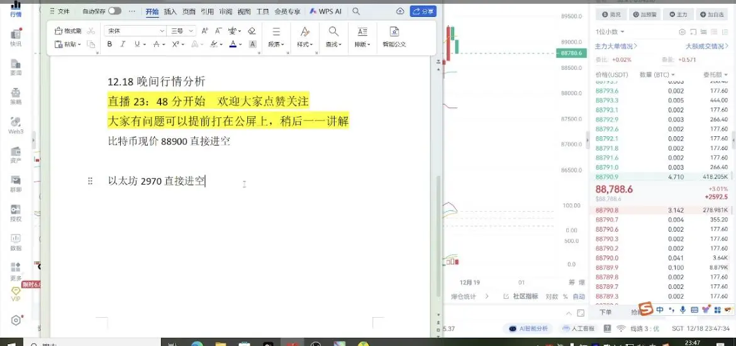Open 策略 in trading app sidebar
The image size is (736, 346).
point(16,96)
